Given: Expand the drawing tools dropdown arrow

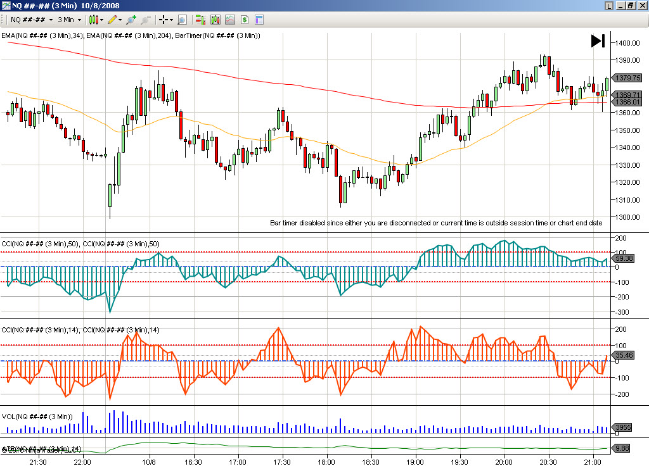Looking at the screenshot, I should [121, 20].
